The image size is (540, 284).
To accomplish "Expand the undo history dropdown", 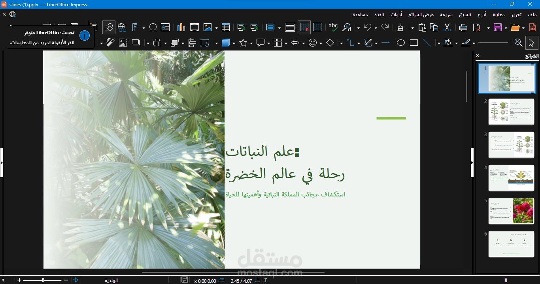I will (375, 28).
